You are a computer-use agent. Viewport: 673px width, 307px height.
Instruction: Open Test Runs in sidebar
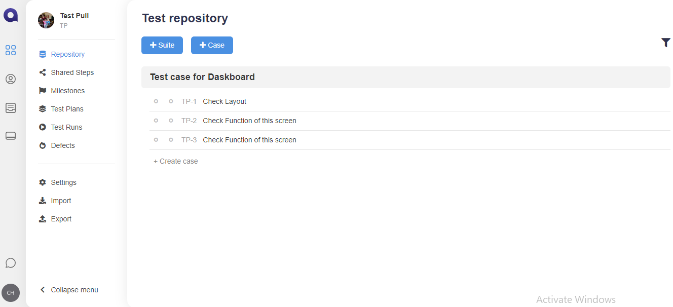point(66,127)
